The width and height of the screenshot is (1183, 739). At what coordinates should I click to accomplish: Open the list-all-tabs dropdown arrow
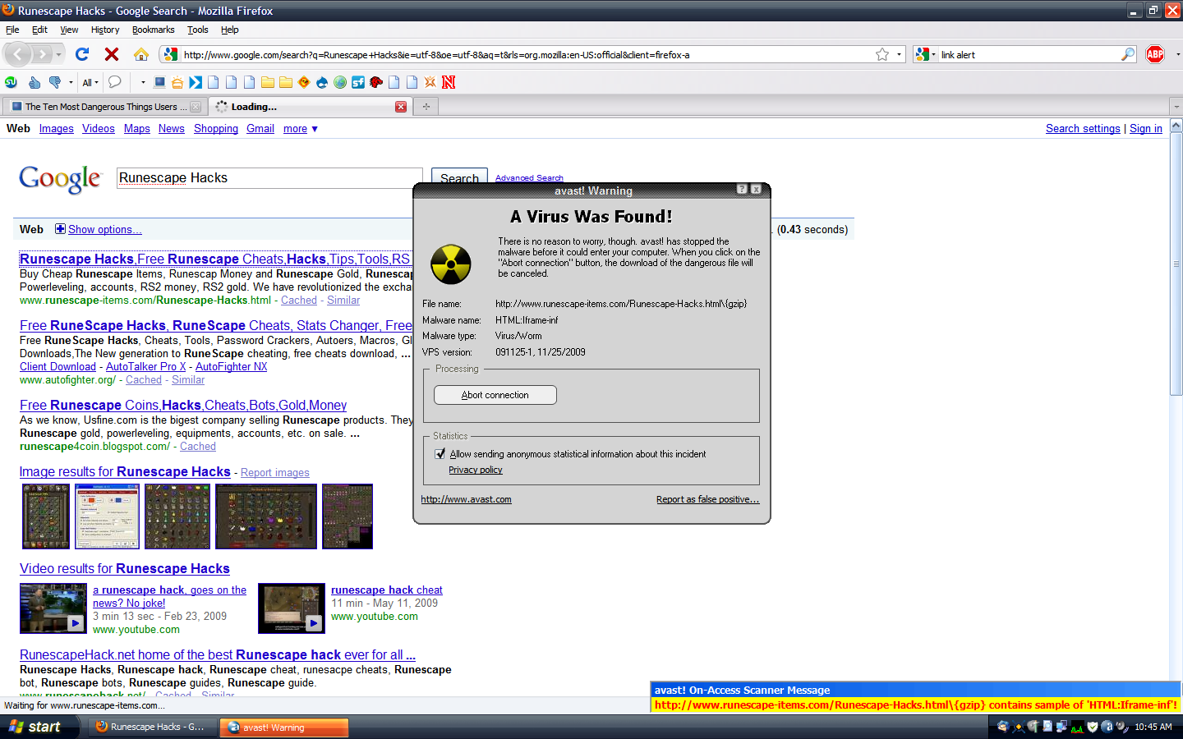[1176, 107]
